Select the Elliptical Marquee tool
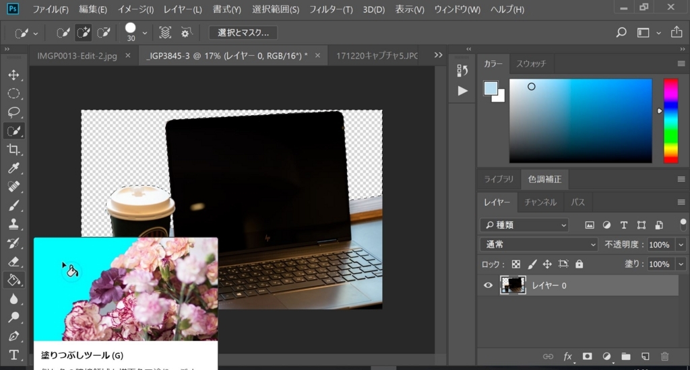The image size is (690, 370). coord(13,94)
